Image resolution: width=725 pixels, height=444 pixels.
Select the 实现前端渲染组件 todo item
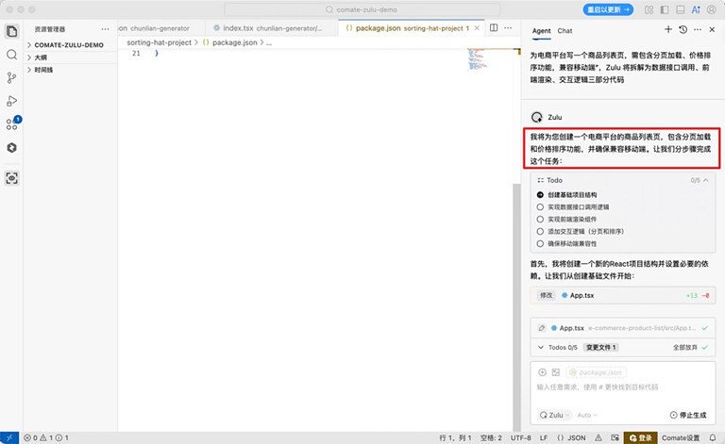click(572, 220)
